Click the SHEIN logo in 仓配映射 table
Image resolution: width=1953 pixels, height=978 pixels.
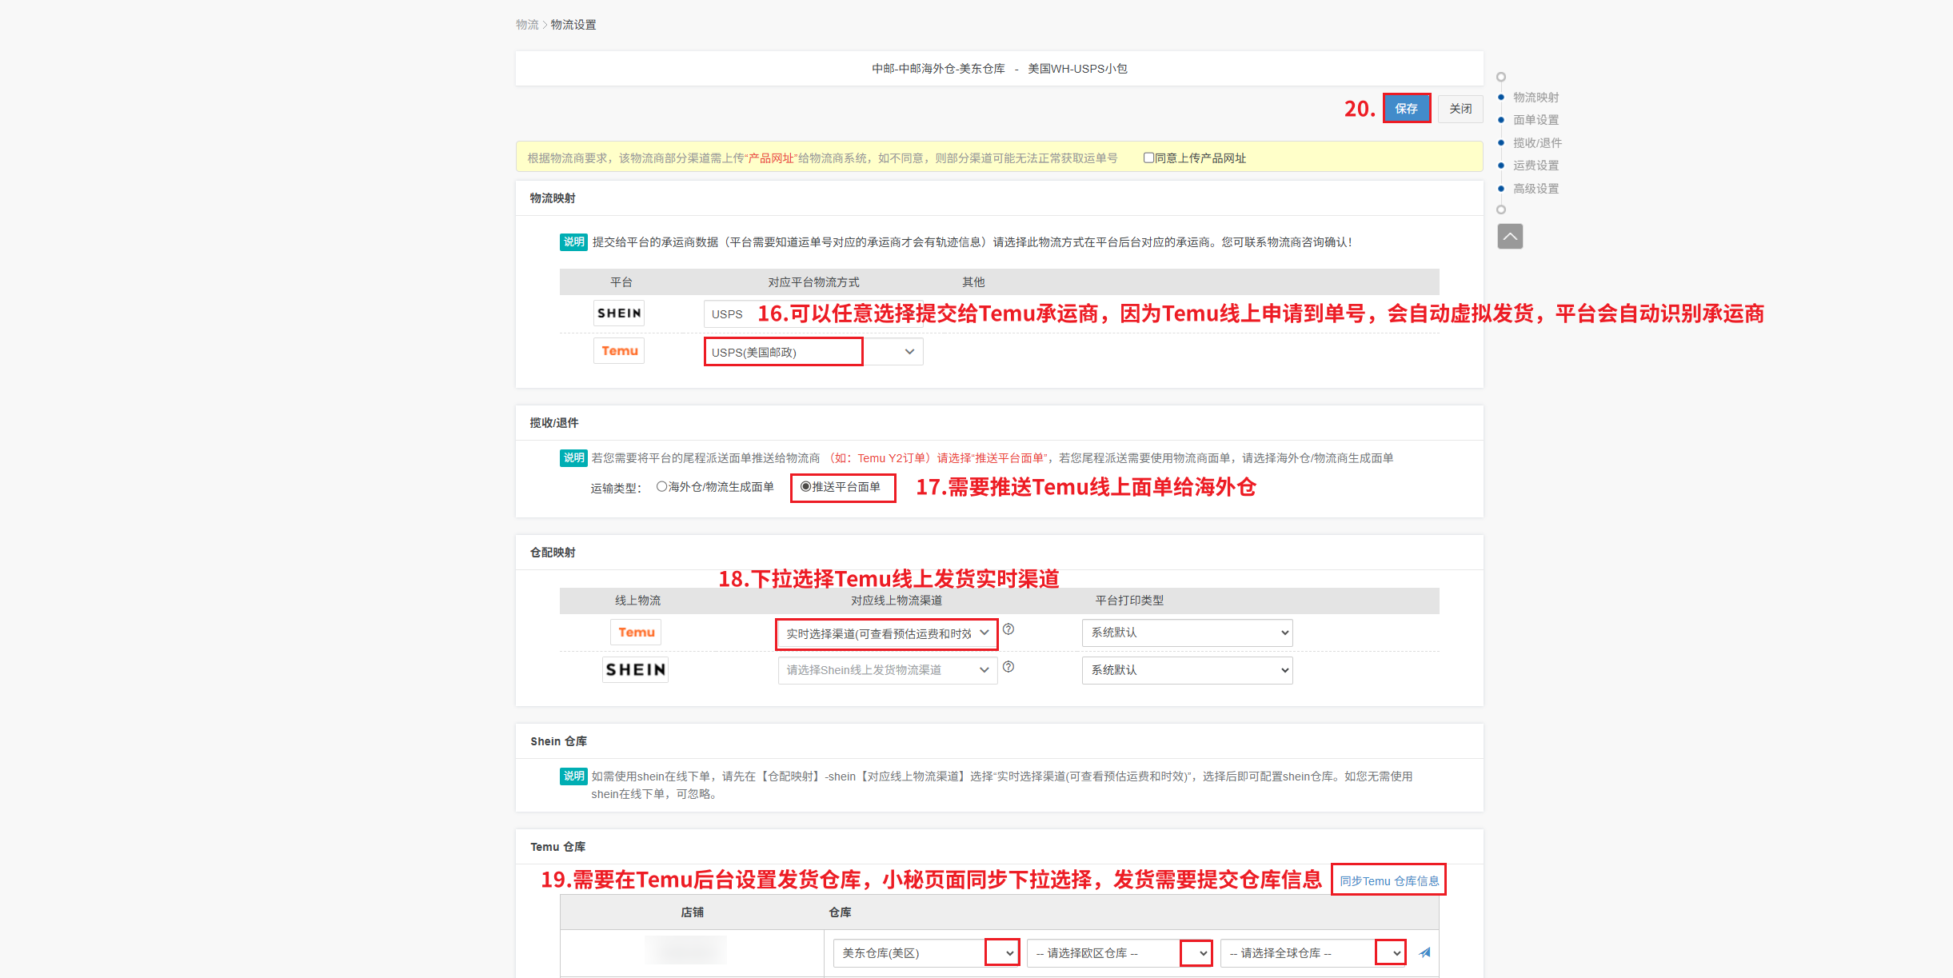pos(635,669)
